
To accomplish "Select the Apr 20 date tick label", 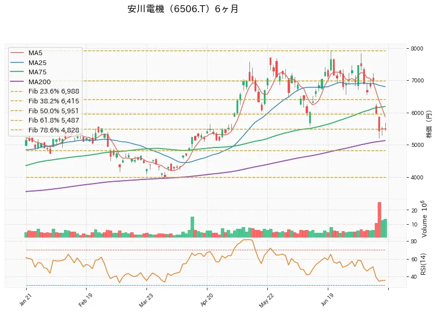I will coord(206,300).
